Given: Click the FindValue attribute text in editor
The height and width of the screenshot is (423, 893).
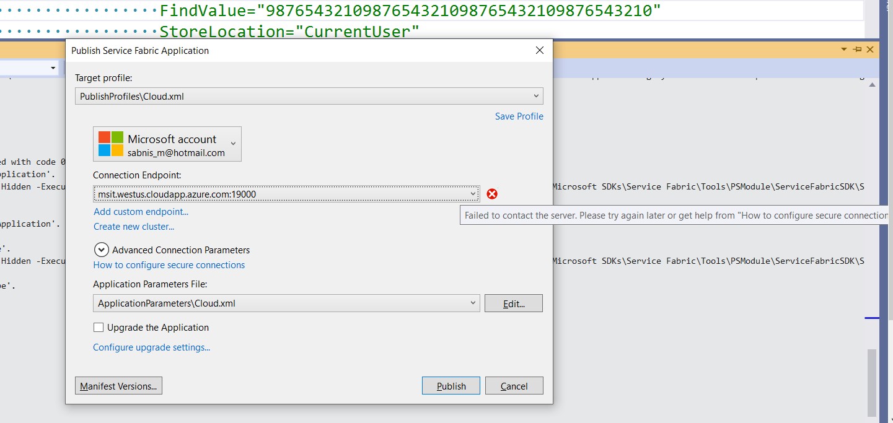Looking at the screenshot, I should 410,11.
